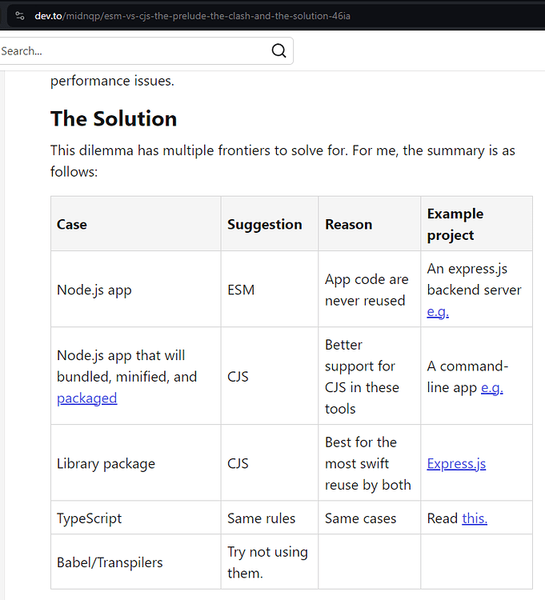Click the 'Library package' cell
Viewport: 545px width, 600px height.
[x=136, y=463]
